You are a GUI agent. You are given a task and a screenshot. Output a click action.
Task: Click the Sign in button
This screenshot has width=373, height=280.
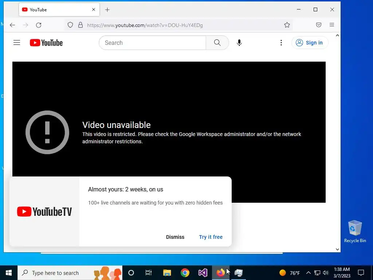(310, 43)
